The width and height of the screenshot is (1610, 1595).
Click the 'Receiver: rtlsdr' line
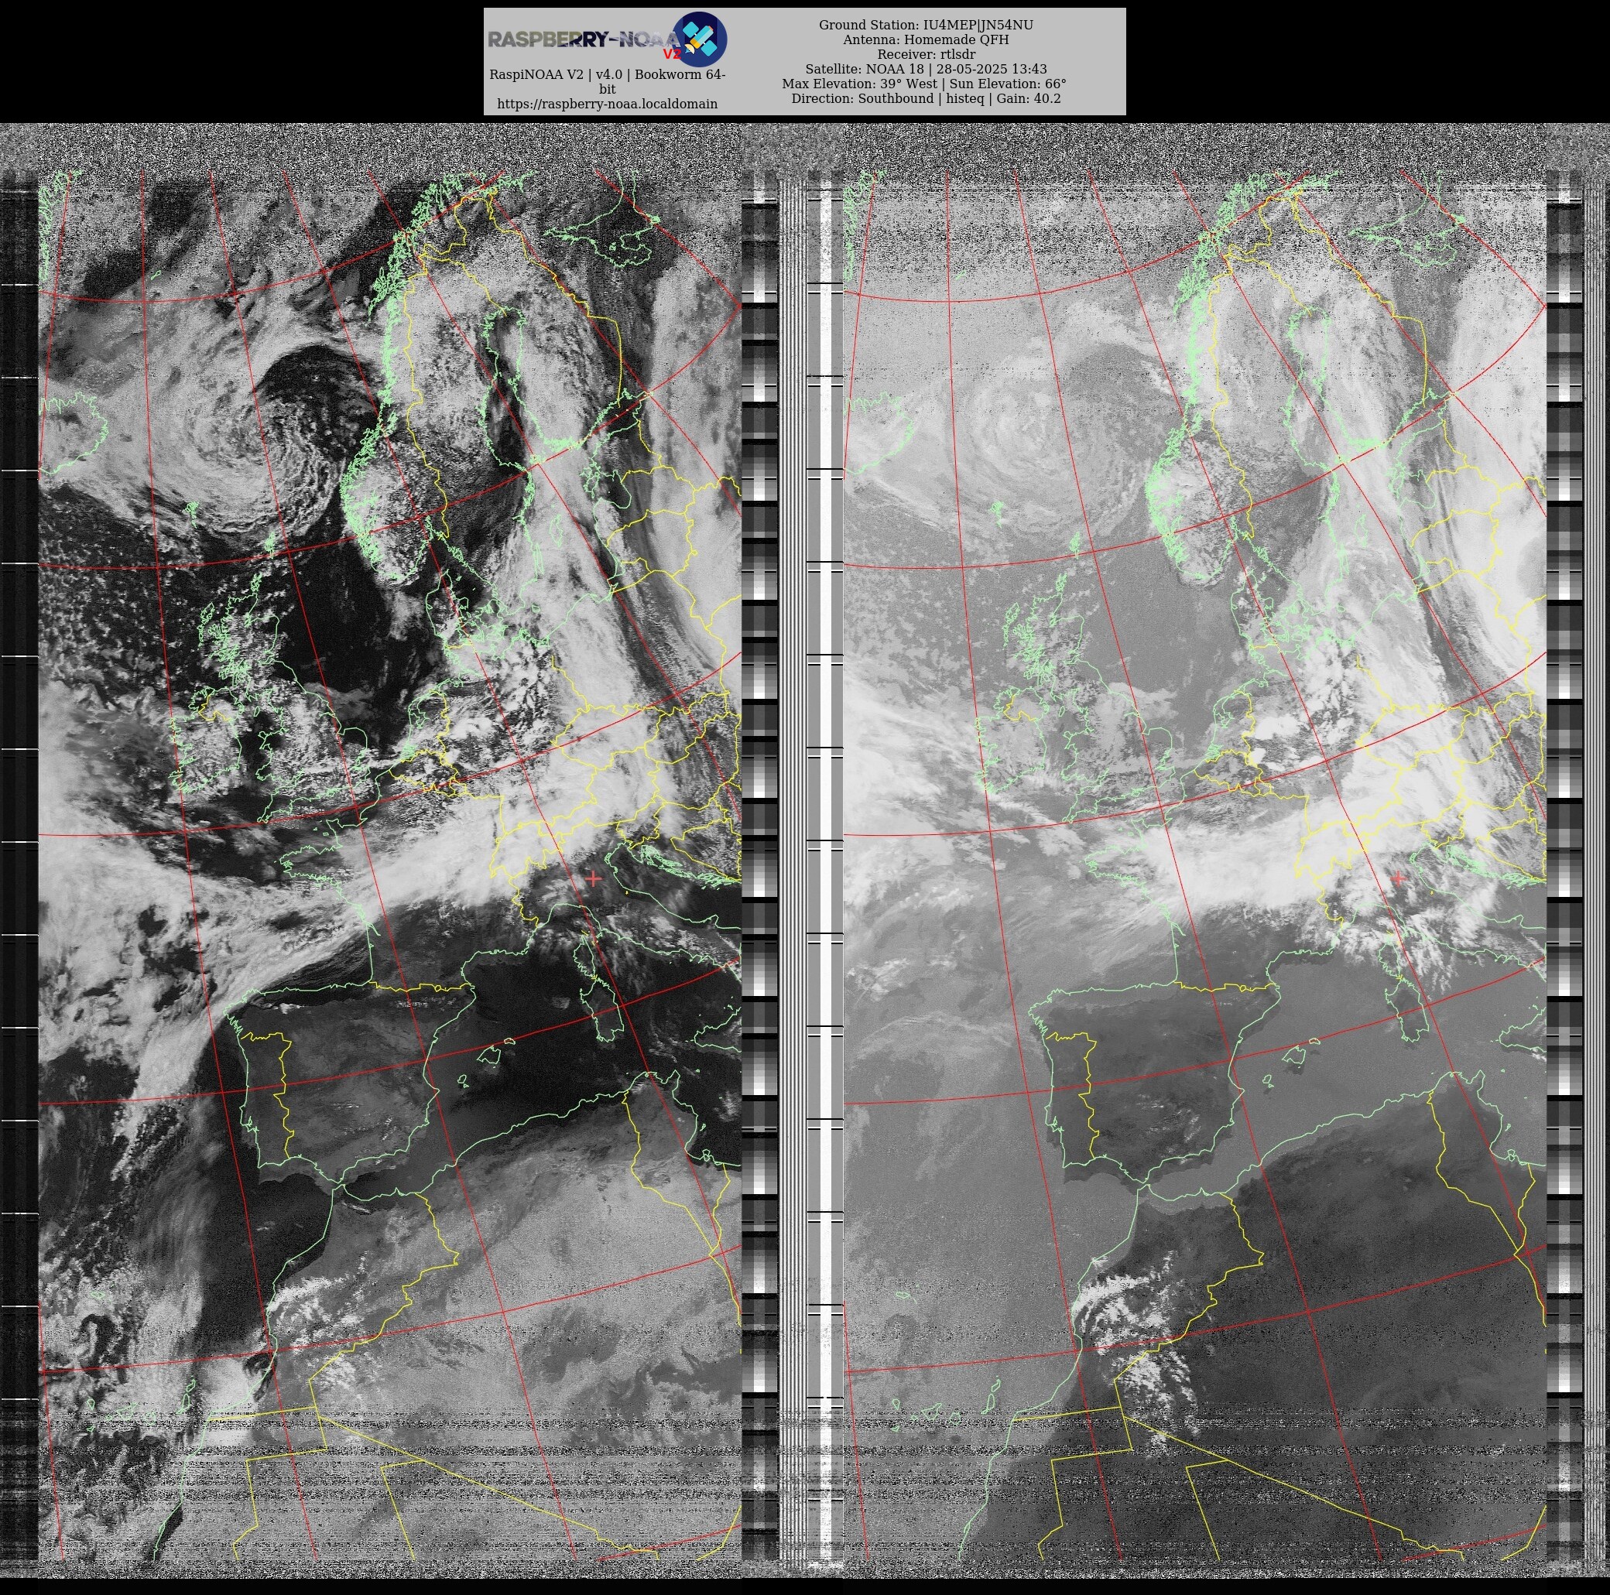click(x=926, y=54)
